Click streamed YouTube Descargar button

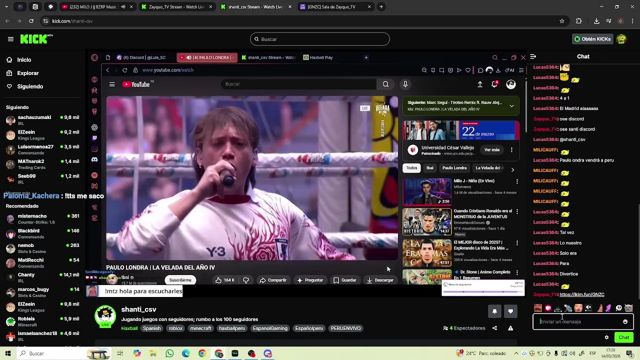tap(380, 280)
